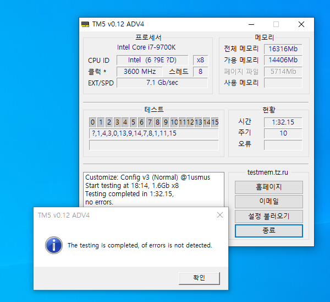Click the empty field below test sequence
Screen dimensions: 330x302
point(154,145)
